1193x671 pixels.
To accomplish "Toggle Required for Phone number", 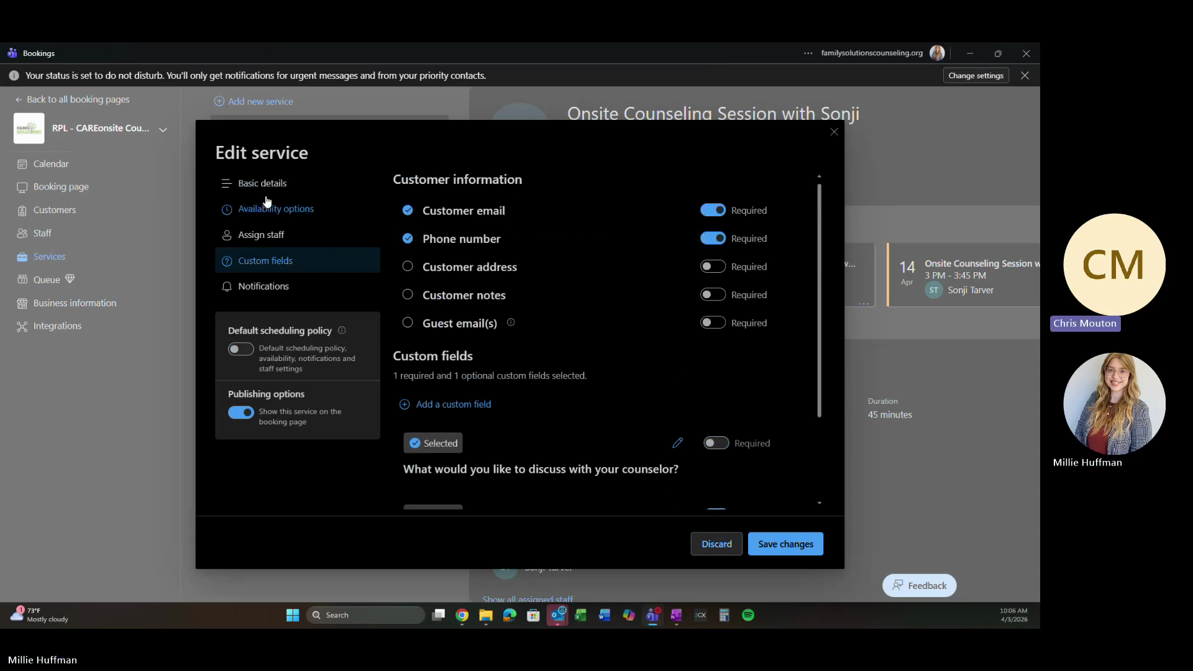I will pos(713,238).
